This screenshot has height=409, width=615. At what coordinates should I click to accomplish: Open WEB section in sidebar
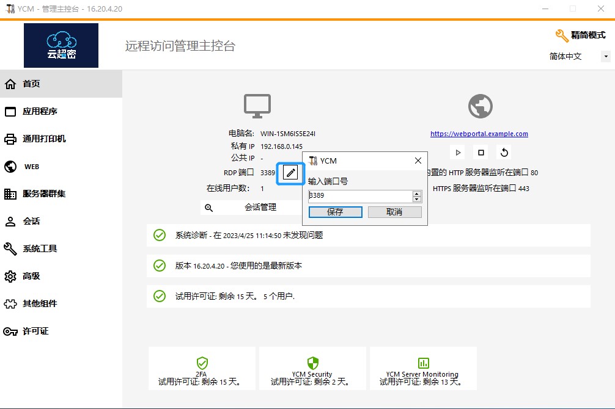pos(32,167)
